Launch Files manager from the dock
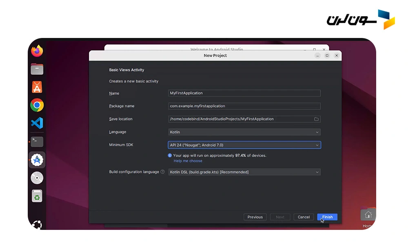The height and width of the screenshot is (245, 408). coord(37,69)
